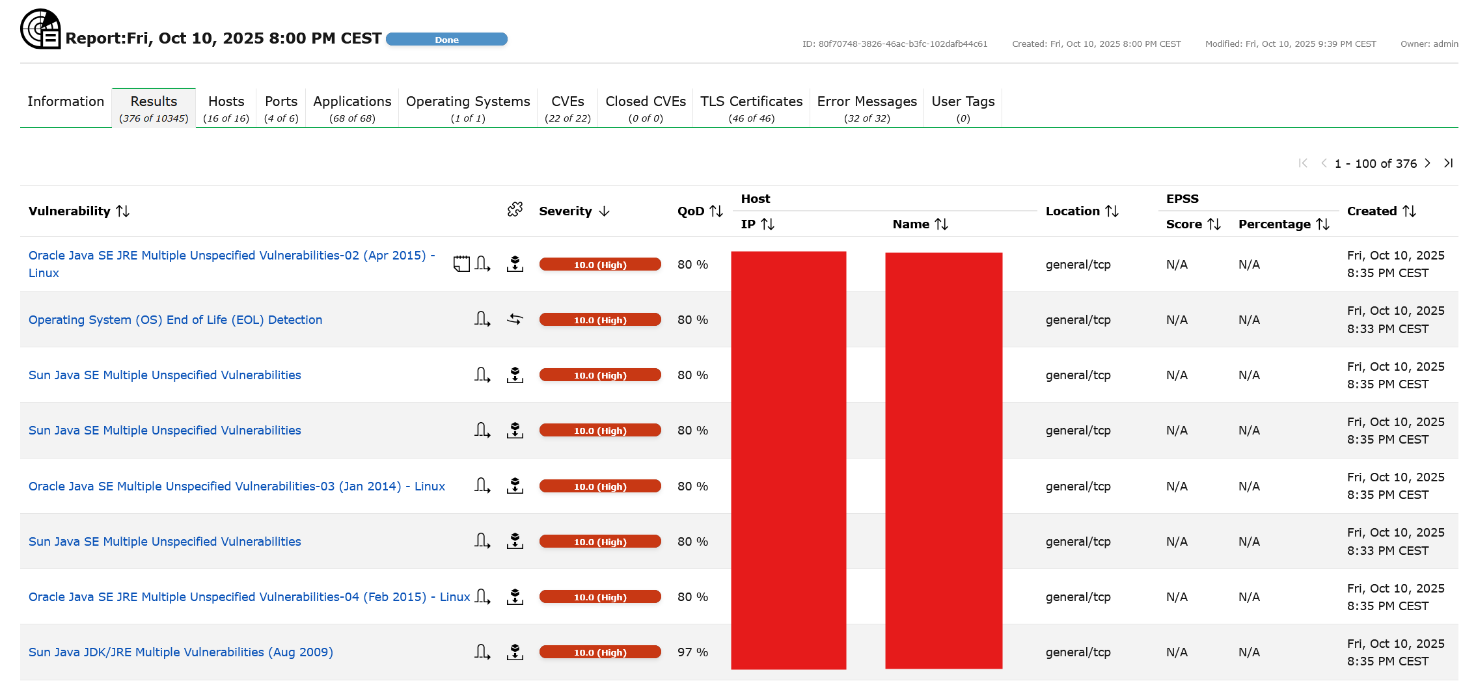Jump to last results page
The height and width of the screenshot is (681, 1463).
[1448, 163]
